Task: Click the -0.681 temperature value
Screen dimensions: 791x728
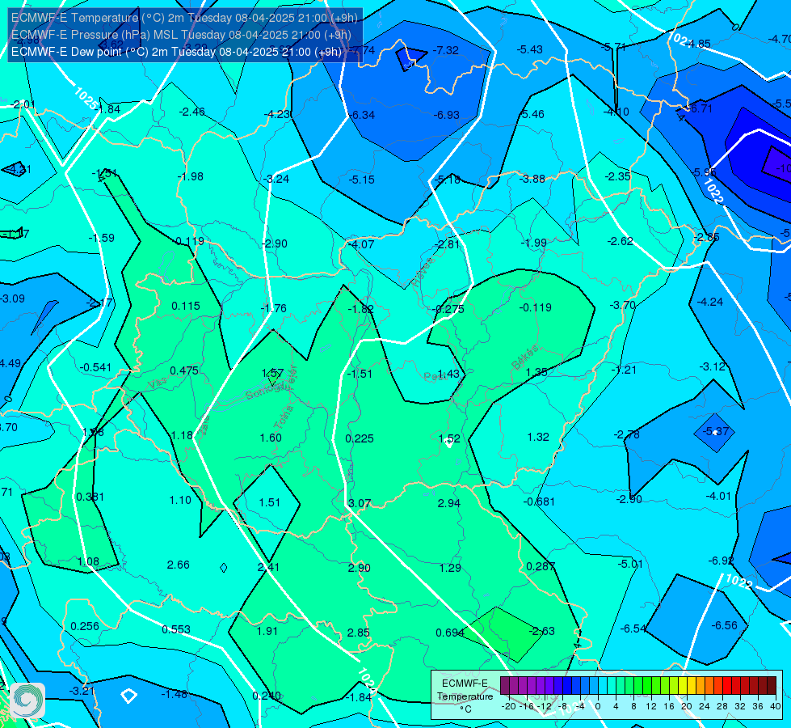Action: (539, 502)
